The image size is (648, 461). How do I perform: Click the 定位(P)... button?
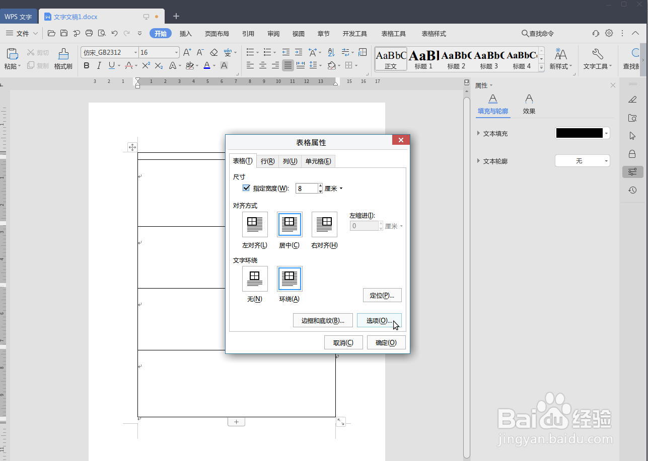point(382,295)
